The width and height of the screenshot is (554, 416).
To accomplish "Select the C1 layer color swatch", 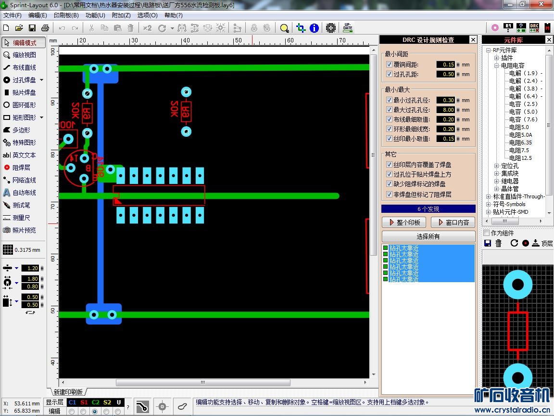I will tap(72, 403).
